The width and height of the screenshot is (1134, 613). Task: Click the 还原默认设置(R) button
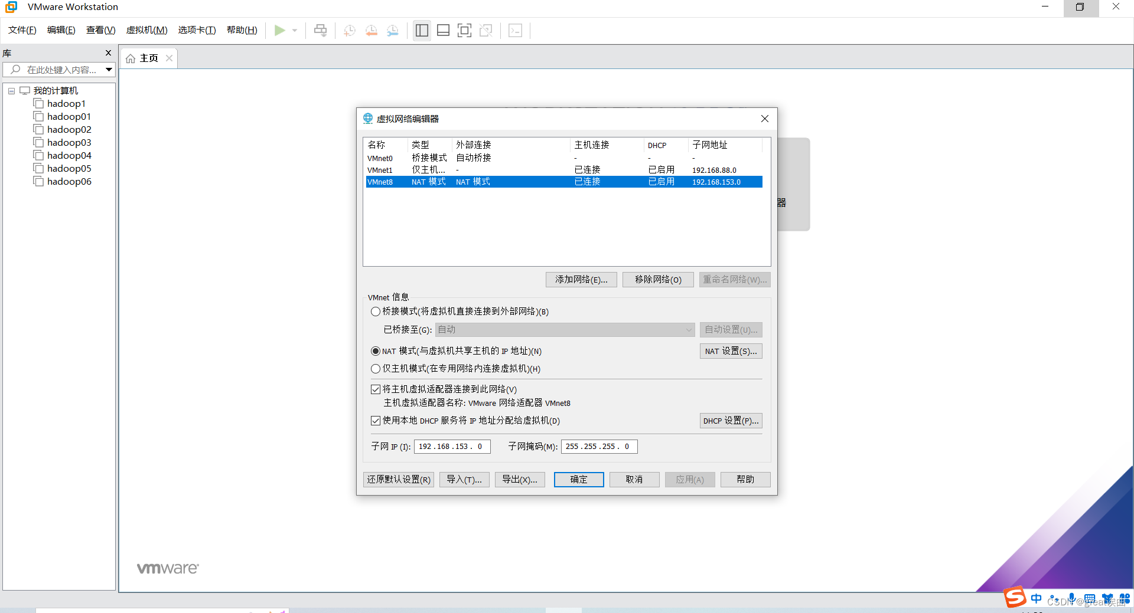tap(399, 480)
